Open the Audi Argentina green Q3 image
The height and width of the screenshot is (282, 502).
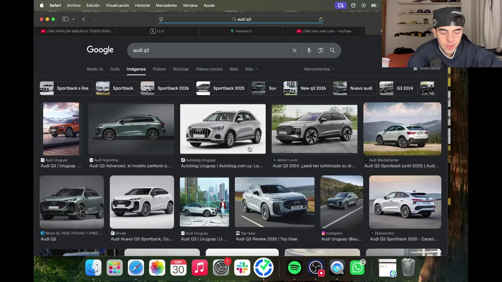click(131, 129)
